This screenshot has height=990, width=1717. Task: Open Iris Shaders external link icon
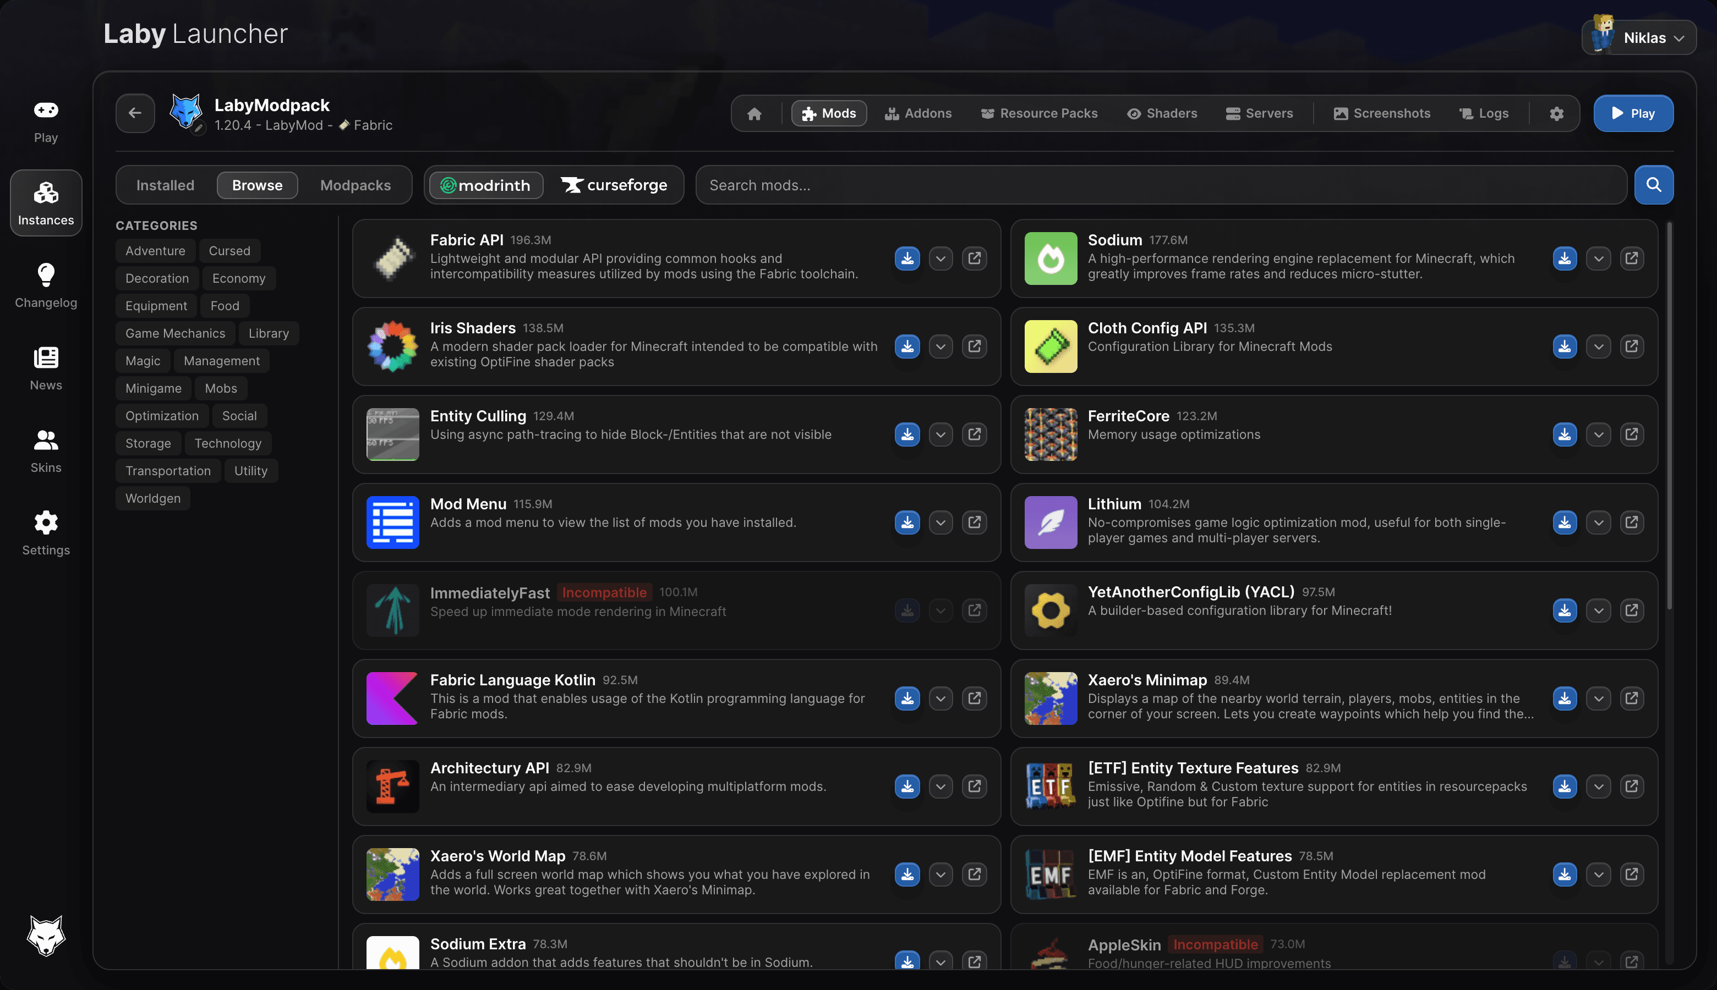tap(974, 346)
